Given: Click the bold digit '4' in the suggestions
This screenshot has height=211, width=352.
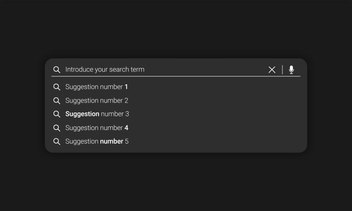Looking at the screenshot, I should pos(126,128).
